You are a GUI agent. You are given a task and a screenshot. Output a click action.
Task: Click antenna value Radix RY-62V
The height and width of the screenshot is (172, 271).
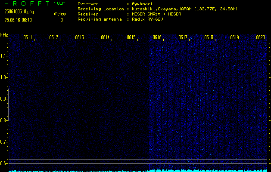(x=147, y=19)
